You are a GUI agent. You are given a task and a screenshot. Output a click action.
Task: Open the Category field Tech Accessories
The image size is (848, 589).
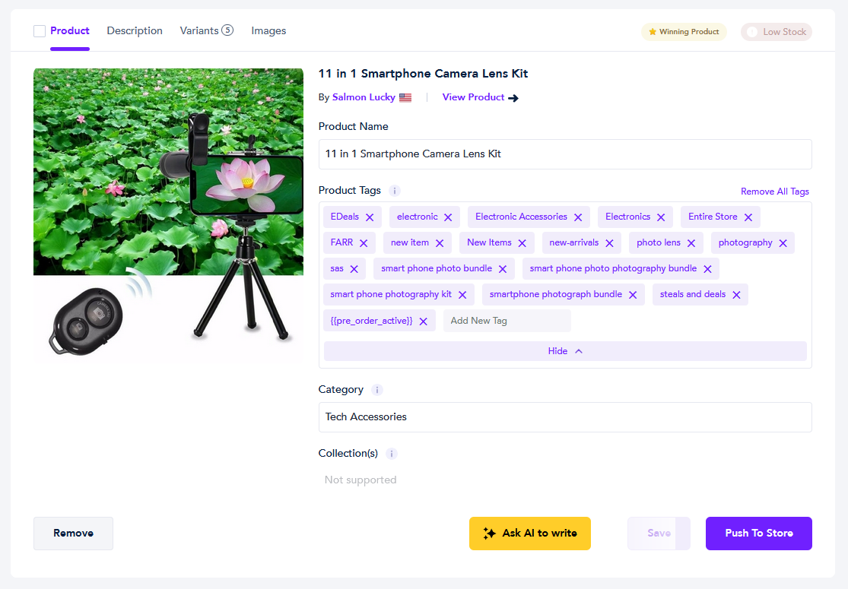(565, 417)
